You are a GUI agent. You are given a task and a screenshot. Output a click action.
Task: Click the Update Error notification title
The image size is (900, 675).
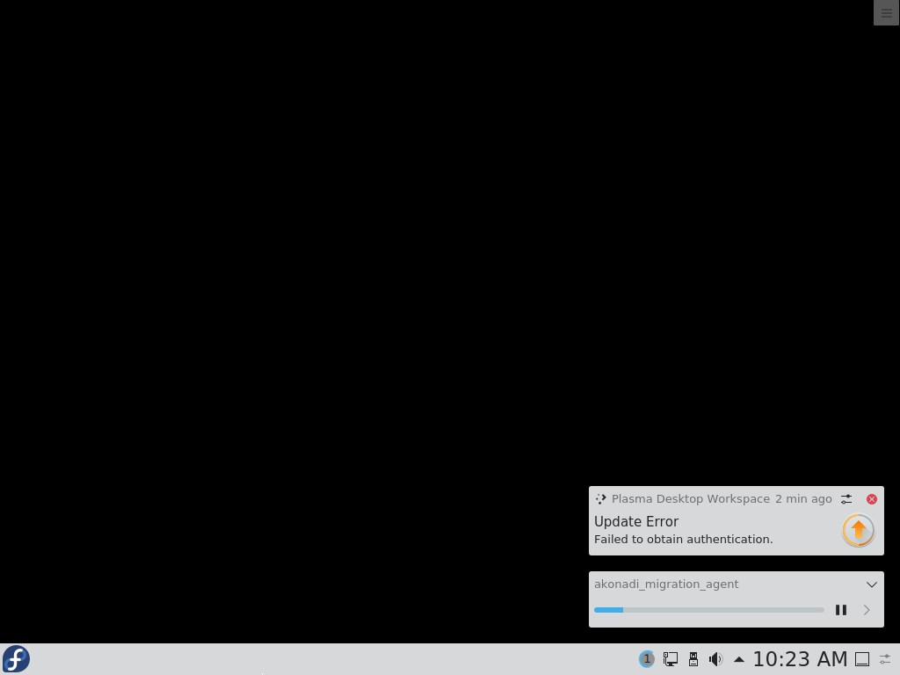(x=636, y=522)
